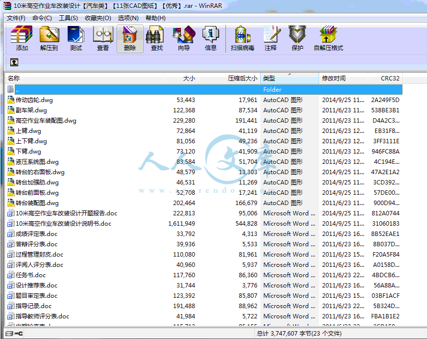Select file 答辩评分表.doc
427x339 pixels.
36,244
